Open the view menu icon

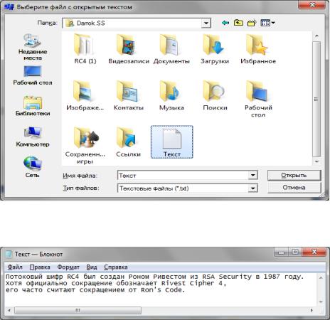coord(267,23)
